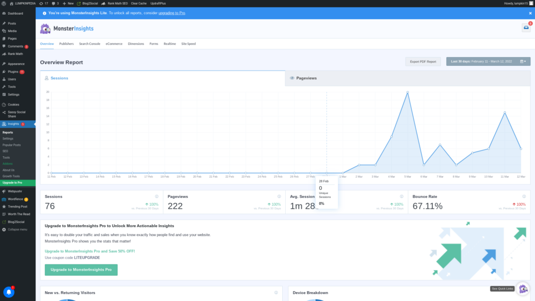The image size is (535, 301).
Task: Follow the upgrading to Pro link
Action: (171, 13)
